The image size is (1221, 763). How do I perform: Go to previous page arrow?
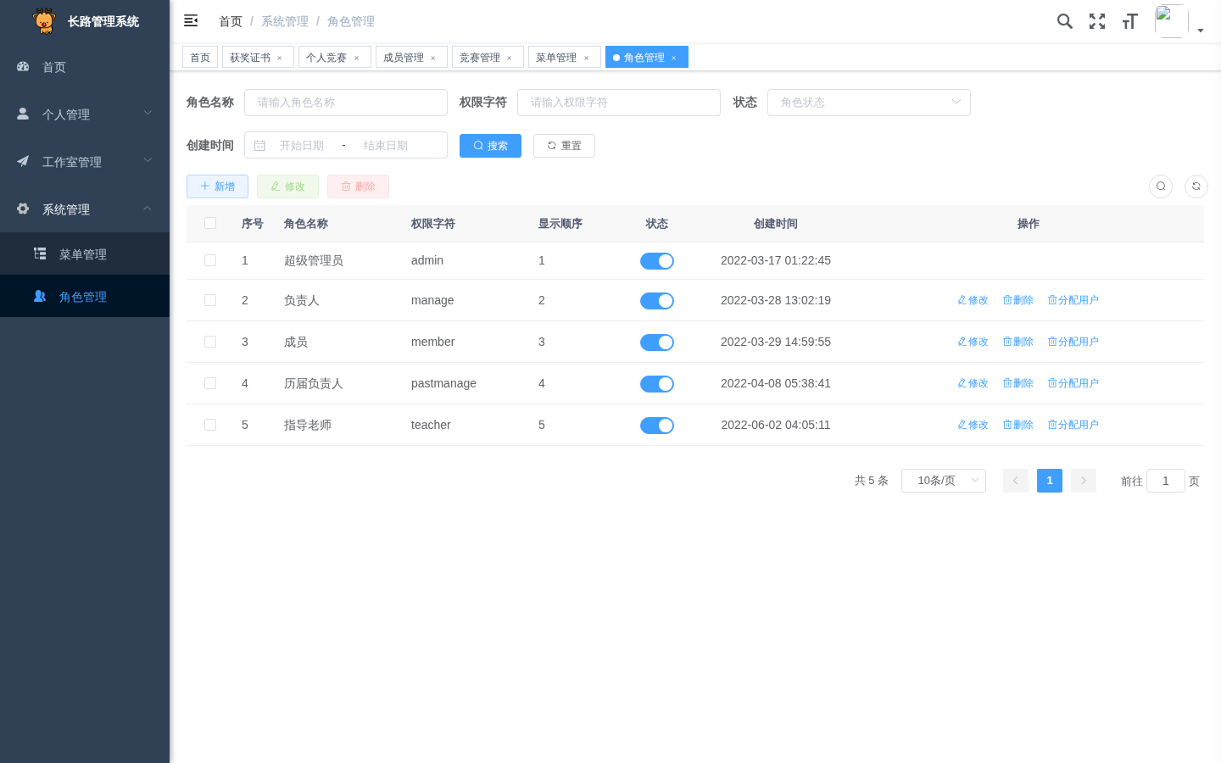[x=1016, y=481]
